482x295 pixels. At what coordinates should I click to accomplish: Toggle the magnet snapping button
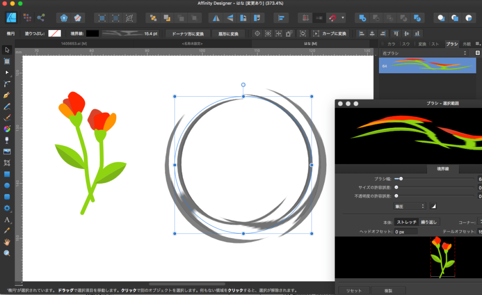coord(332,18)
